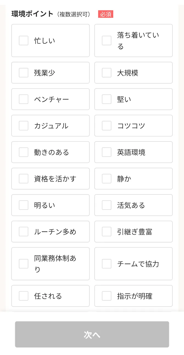Enable the カジュアル checkbox
The image size is (184, 355).
tap(23, 126)
